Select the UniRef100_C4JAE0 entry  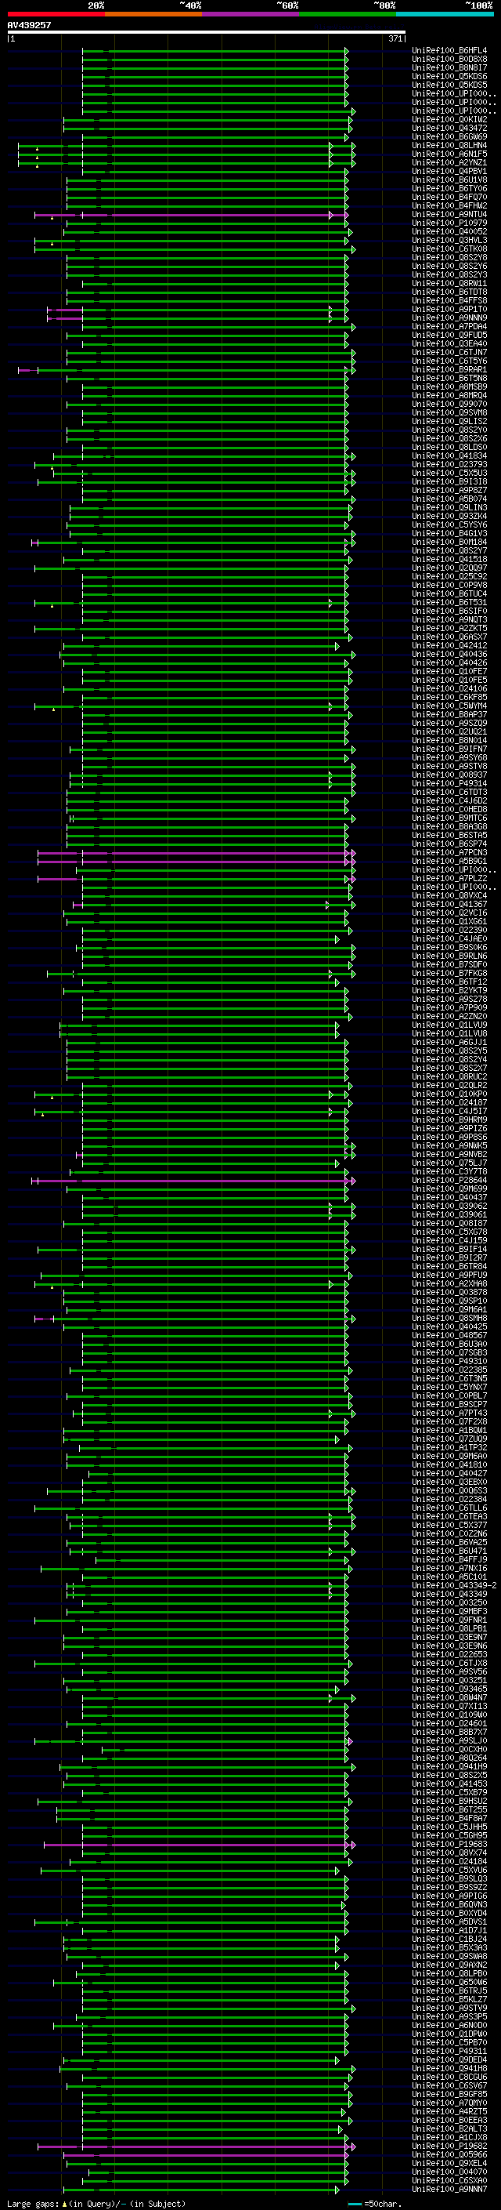tap(449, 938)
